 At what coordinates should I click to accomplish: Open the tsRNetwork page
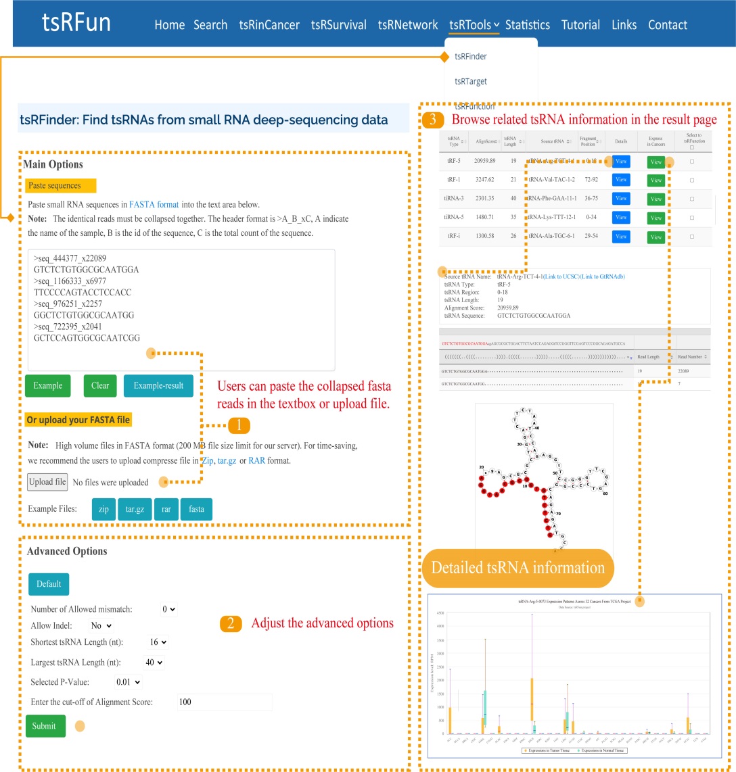(408, 24)
